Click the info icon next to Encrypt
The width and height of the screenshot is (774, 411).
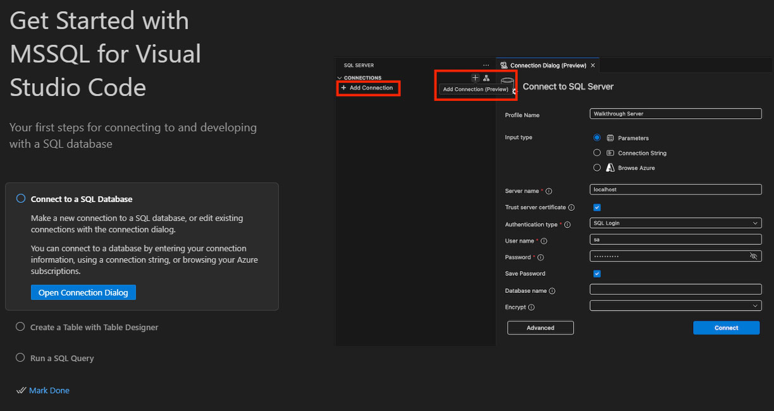click(531, 307)
